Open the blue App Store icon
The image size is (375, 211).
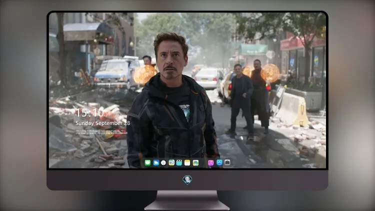click(219, 162)
